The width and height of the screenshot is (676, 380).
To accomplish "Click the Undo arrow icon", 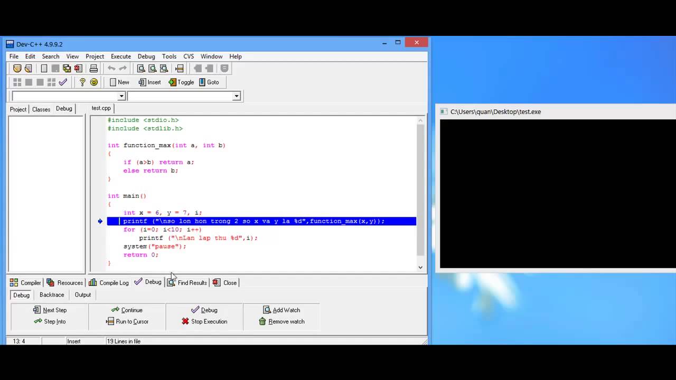I will coord(111,68).
